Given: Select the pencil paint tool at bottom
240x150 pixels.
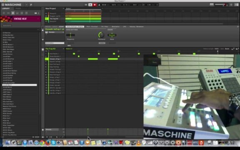Looking at the screenshot, I should (x=60, y=137).
